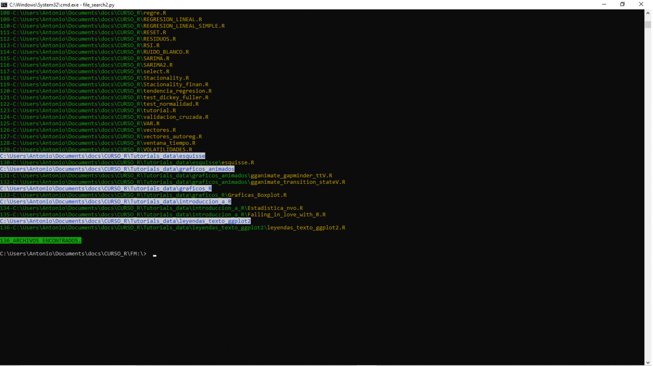The width and height of the screenshot is (653, 366).
Task: Click line 115 SARIMA.R
Action: 85,59
